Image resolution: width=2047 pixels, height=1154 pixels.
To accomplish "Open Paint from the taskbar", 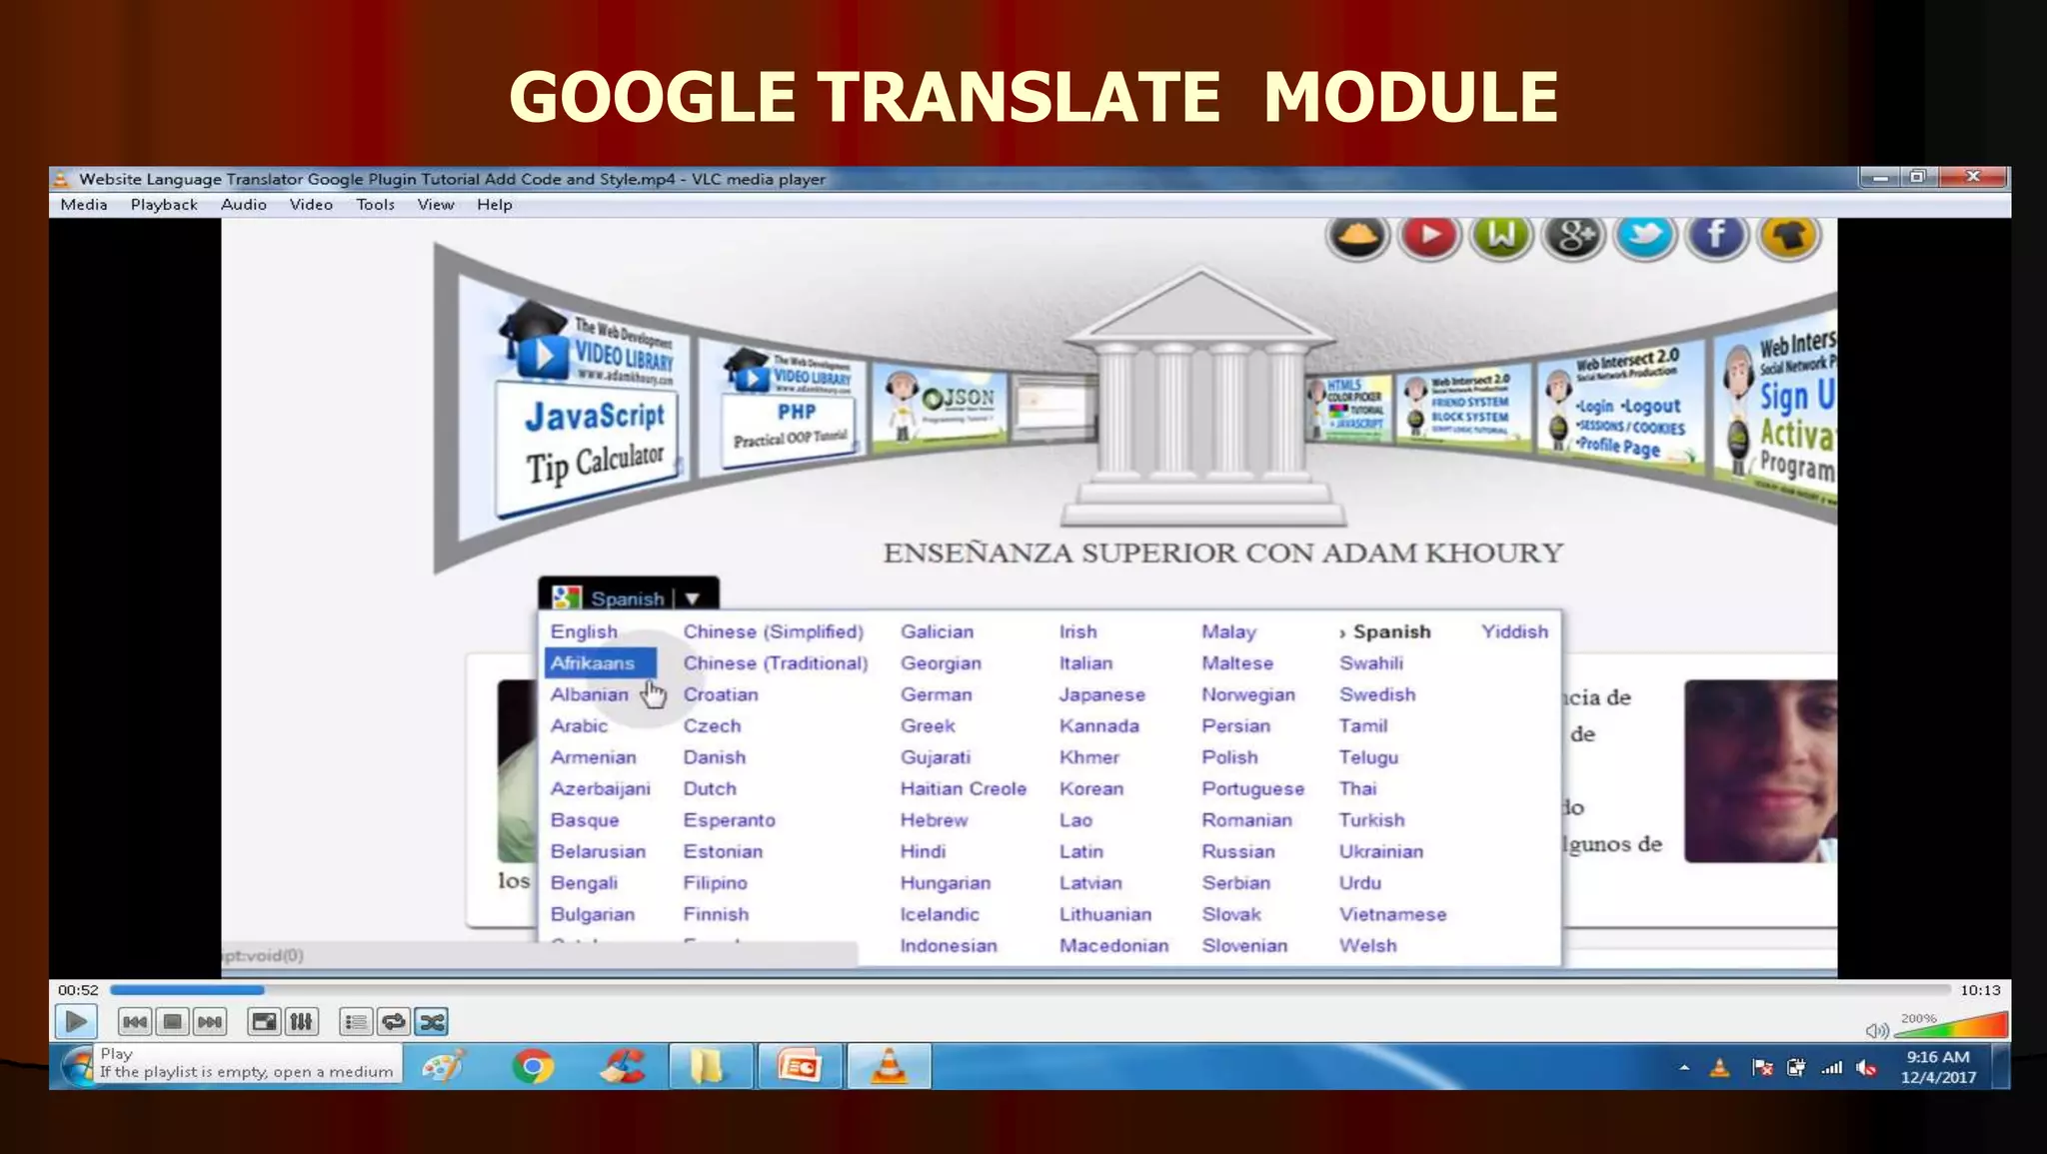I will [x=444, y=1067].
